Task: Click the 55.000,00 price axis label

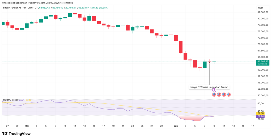Action: (263, 83)
